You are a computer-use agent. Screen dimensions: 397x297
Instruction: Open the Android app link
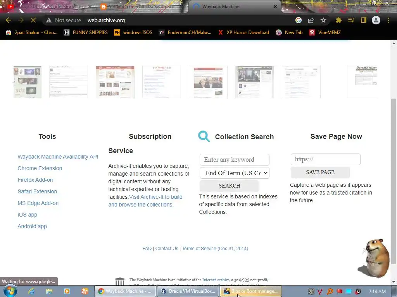pyautogui.click(x=32, y=226)
